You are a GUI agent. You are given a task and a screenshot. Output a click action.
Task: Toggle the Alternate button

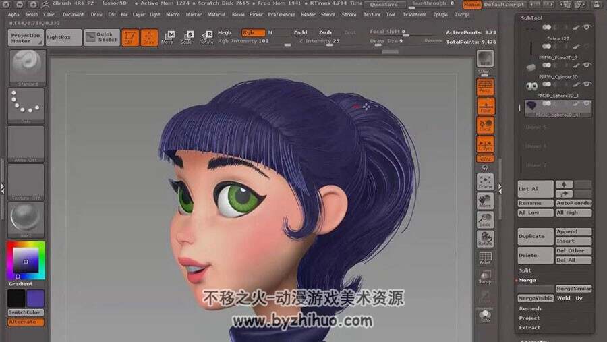pyautogui.click(x=26, y=322)
